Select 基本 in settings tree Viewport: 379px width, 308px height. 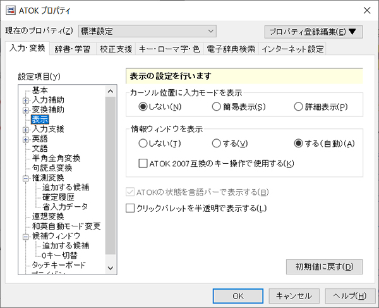tap(40, 90)
